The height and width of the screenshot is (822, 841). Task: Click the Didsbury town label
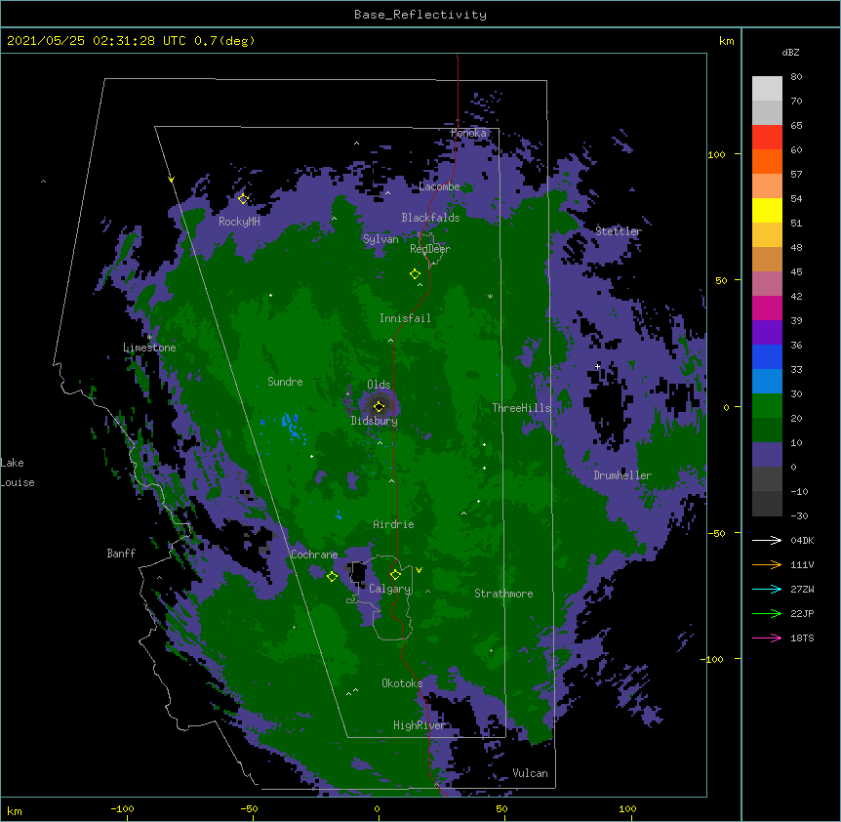point(375,421)
